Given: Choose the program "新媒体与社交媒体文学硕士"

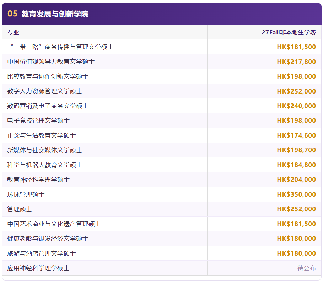Looking at the screenshot, I should [45, 150].
